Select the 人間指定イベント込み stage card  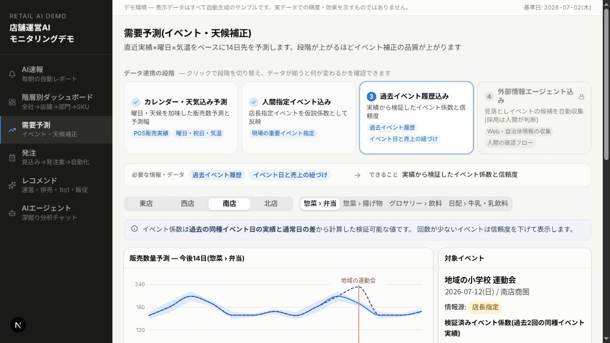(298, 118)
